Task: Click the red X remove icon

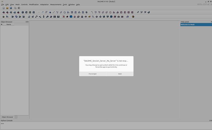Action: coord(64,17)
